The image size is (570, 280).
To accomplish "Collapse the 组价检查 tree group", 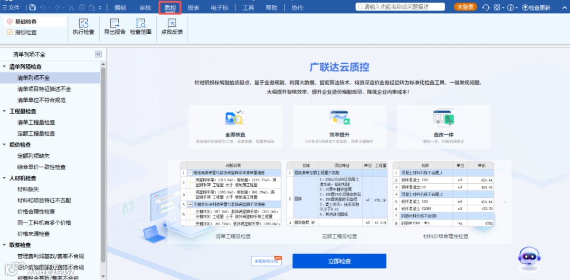I will tap(4, 145).
